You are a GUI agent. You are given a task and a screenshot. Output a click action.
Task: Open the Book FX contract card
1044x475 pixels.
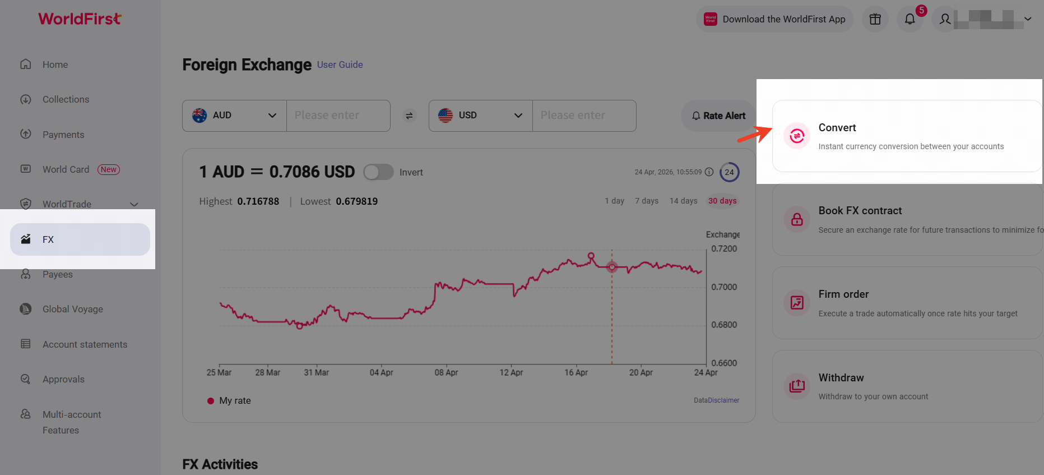(x=907, y=219)
